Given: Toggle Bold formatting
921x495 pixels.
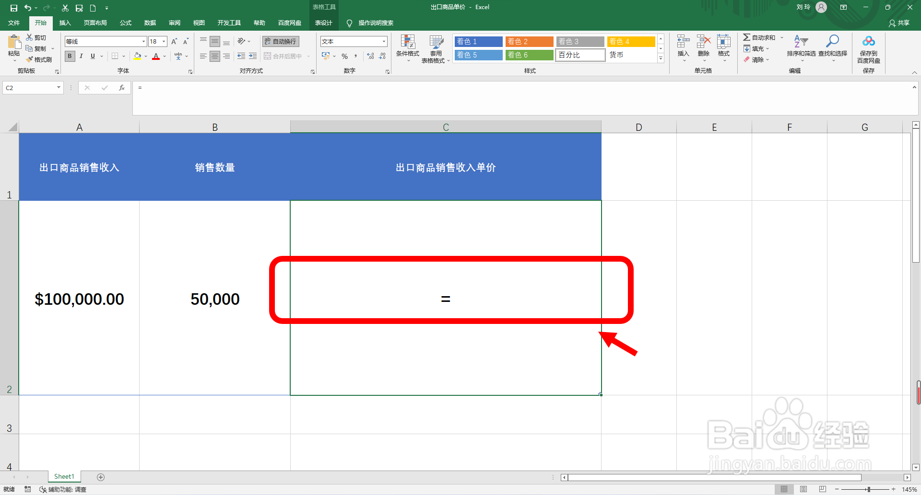Looking at the screenshot, I should point(70,56).
